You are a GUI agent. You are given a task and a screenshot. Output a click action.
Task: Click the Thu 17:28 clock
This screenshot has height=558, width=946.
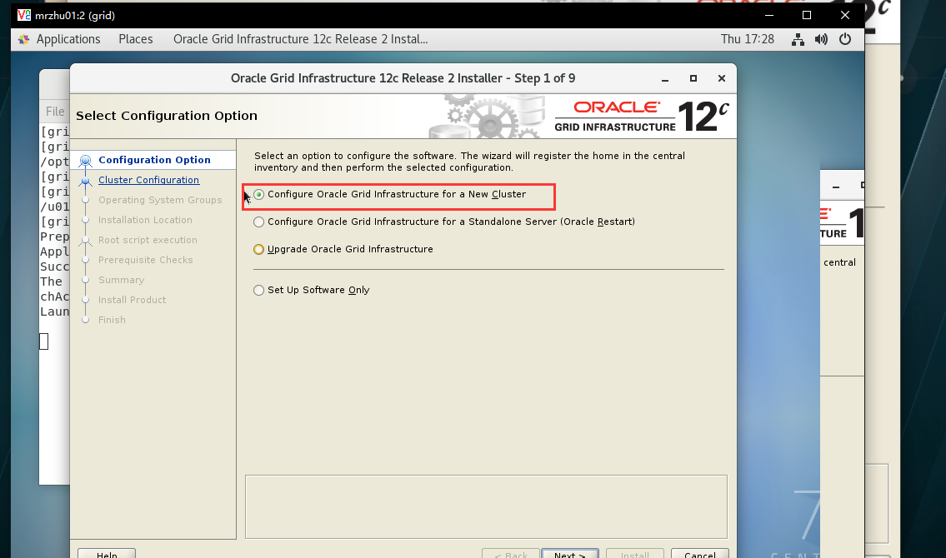[748, 39]
